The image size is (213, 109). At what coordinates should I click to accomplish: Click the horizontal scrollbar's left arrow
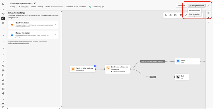coord(7,108)
